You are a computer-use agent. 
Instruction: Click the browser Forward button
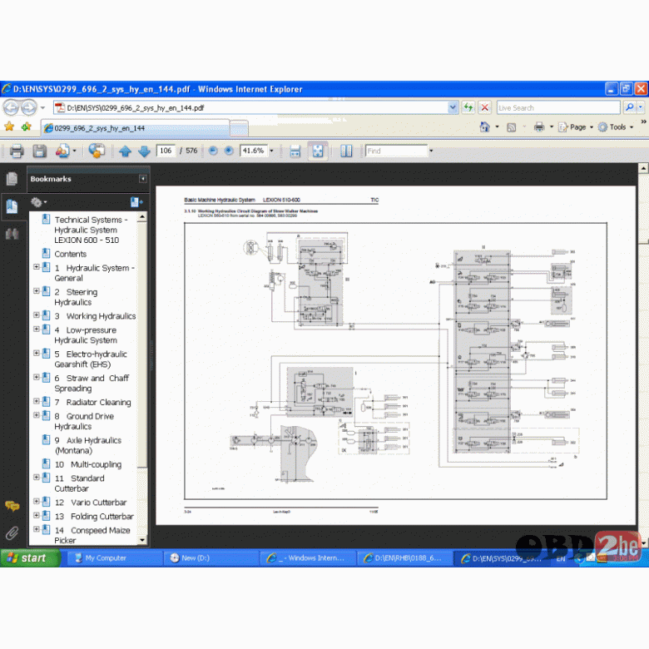click(28, 108)
